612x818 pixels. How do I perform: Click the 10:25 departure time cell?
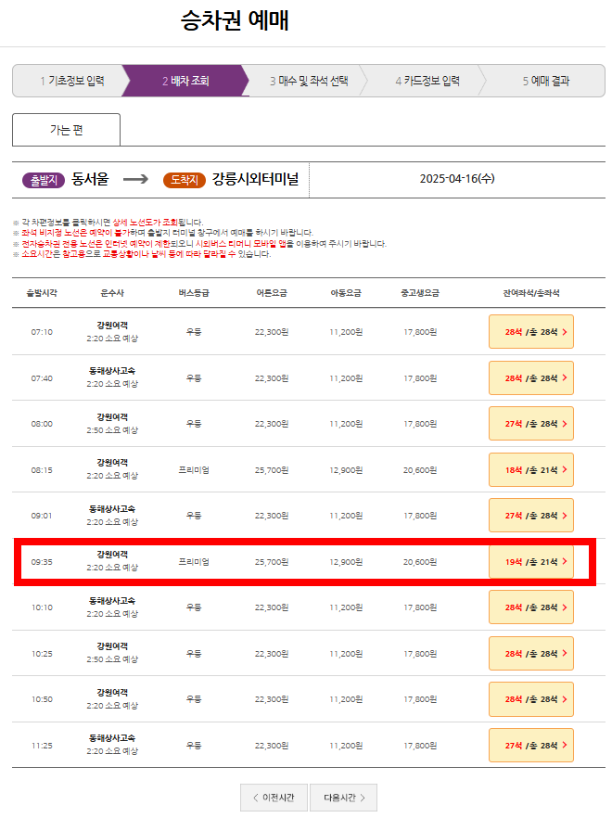pos(42,654)
